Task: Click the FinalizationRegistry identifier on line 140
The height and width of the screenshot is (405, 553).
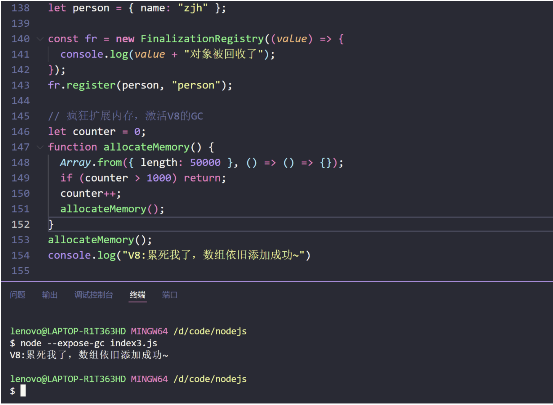Action: click(x=202, y=39)
